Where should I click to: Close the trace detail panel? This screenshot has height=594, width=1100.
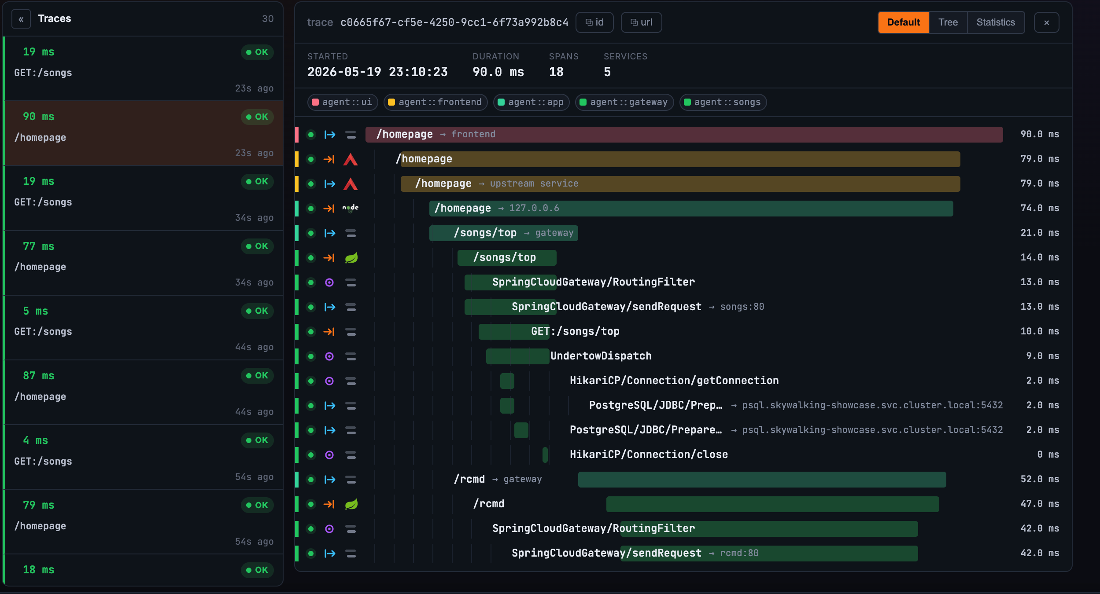pyautogui.click(x=1046, y=22)
